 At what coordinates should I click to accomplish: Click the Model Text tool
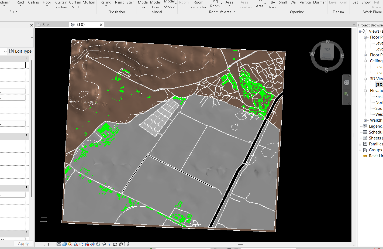click(143, 4)
